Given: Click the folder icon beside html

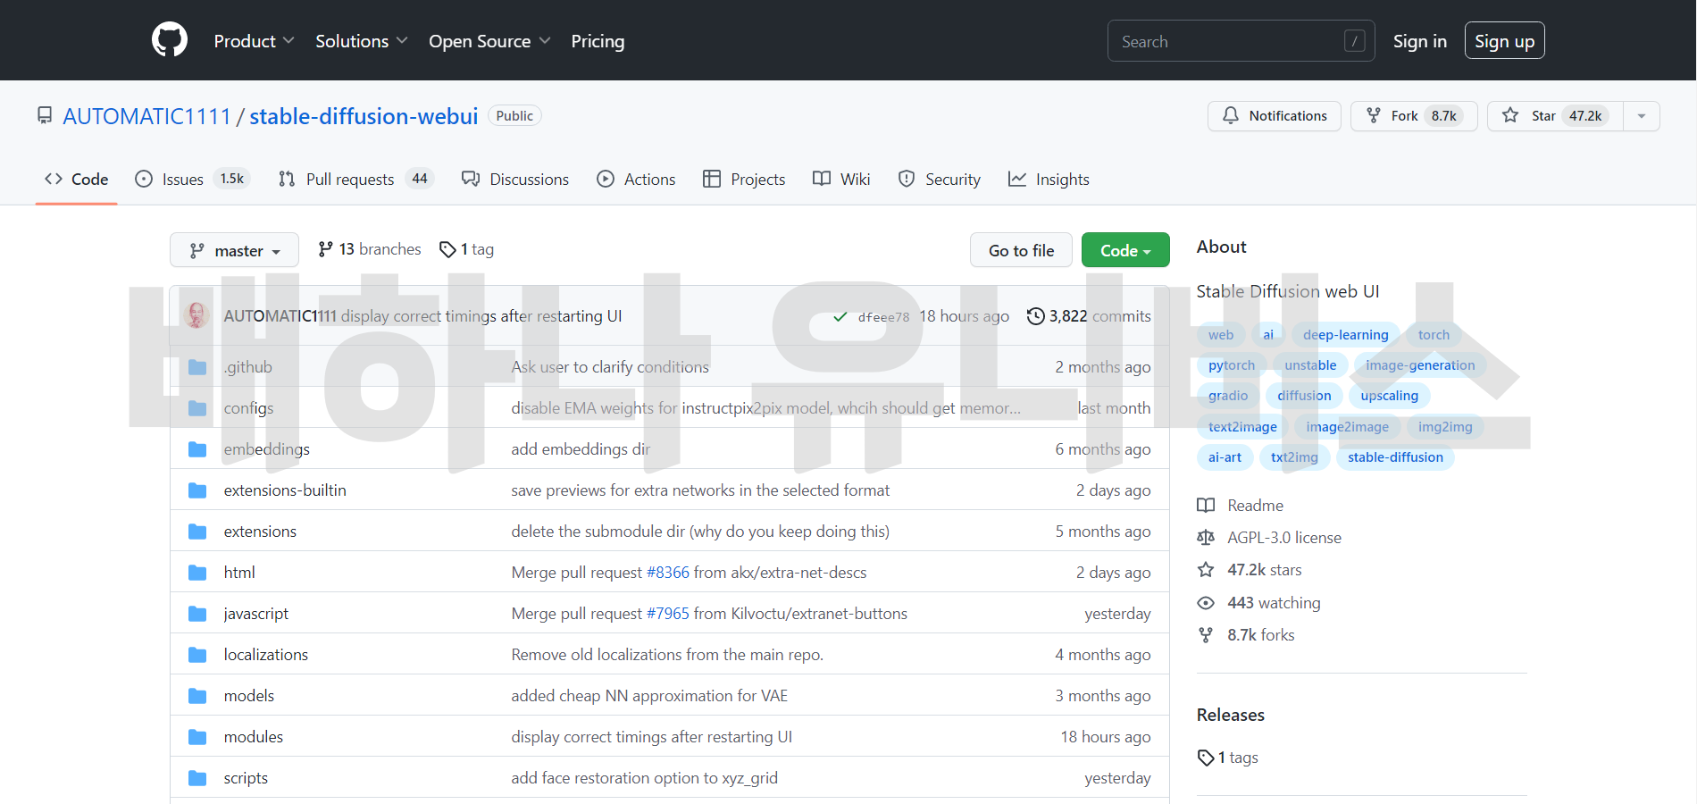Looking at the screenshot, I should coord(197,573).
